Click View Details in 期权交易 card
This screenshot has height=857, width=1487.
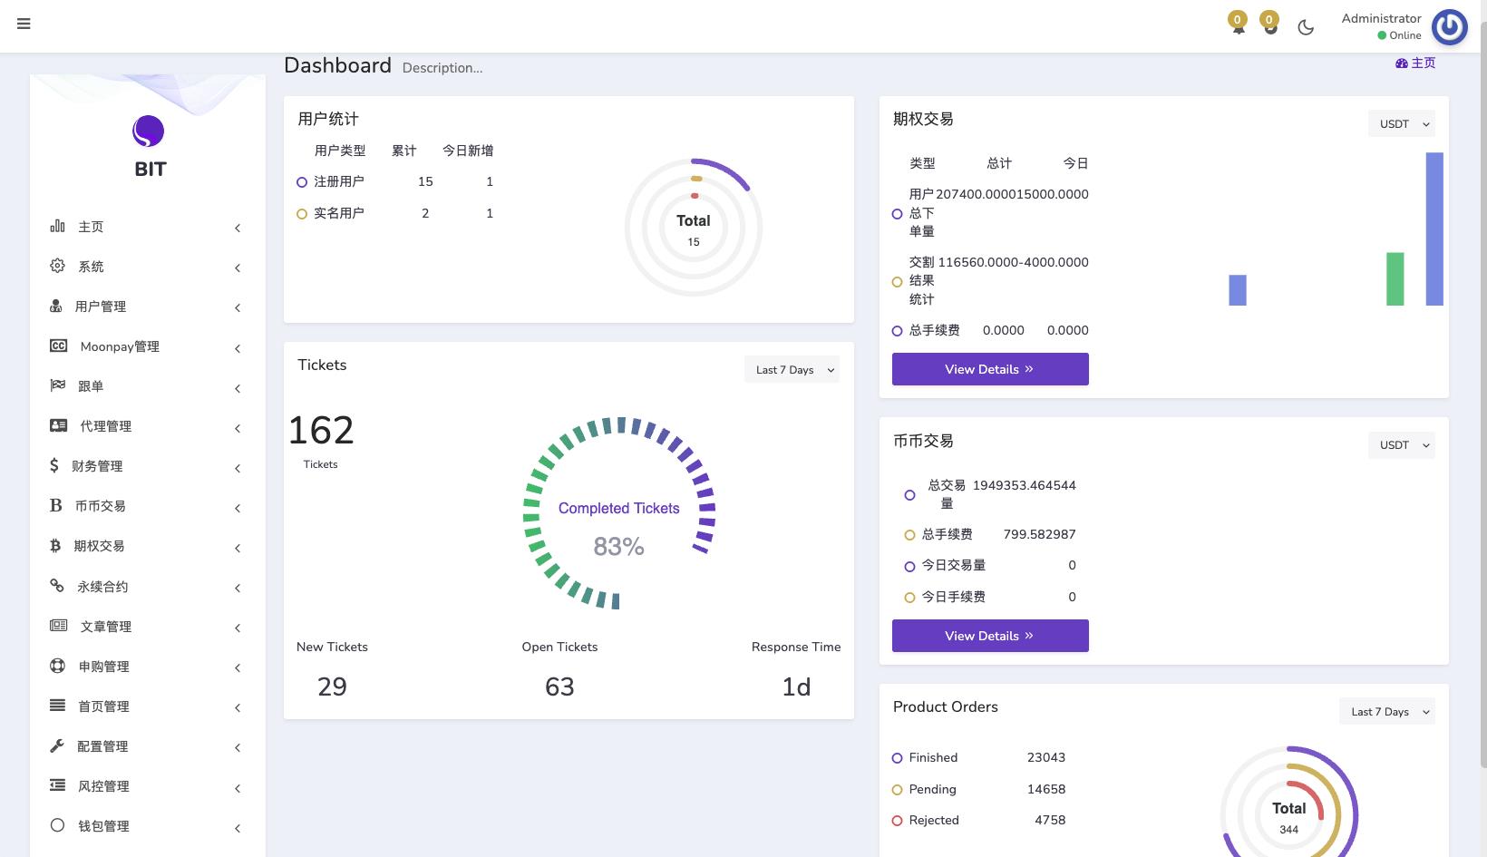coord(989,369)
